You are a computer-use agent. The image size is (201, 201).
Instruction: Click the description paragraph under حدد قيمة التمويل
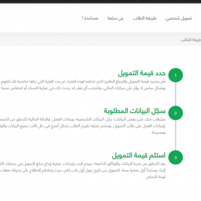pyautogui.click(x=83, y=85)
